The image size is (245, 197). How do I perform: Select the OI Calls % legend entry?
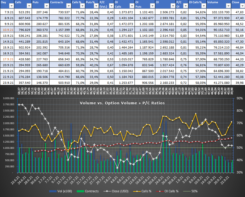(x=167, y=191)
